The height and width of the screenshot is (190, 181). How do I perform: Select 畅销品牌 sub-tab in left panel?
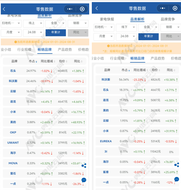pos(45,50)
